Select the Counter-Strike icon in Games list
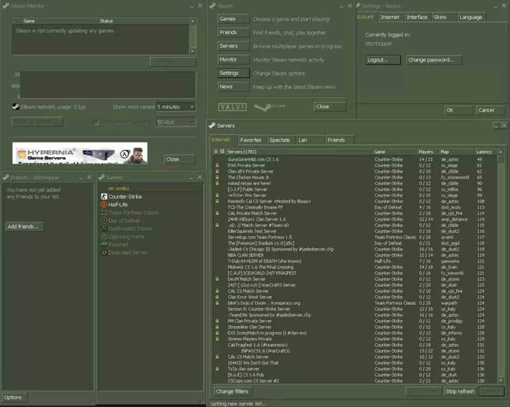Viewport: 510px width, 407px height. 104,197
